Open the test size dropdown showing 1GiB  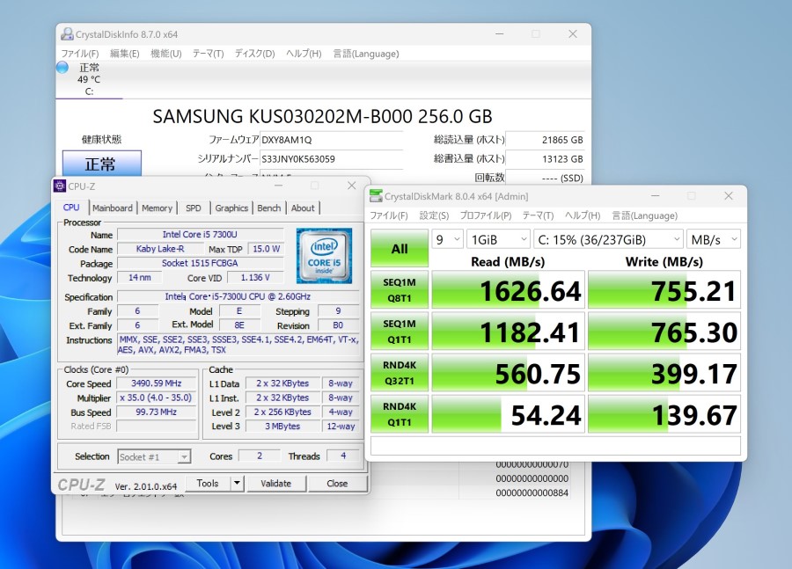click(x=498, y=239)
